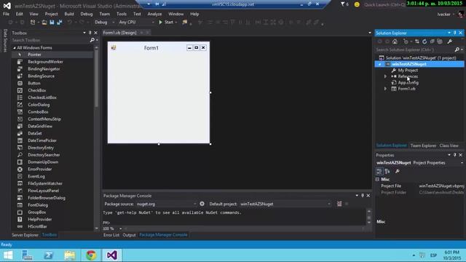Expand the References node
The height and width of the screenshot is (262, 466).
(x=385, y=76)
